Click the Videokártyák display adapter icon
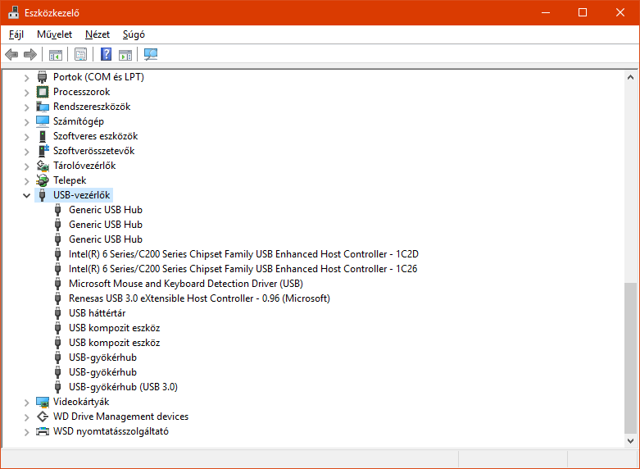 click(x=43, y=402)
